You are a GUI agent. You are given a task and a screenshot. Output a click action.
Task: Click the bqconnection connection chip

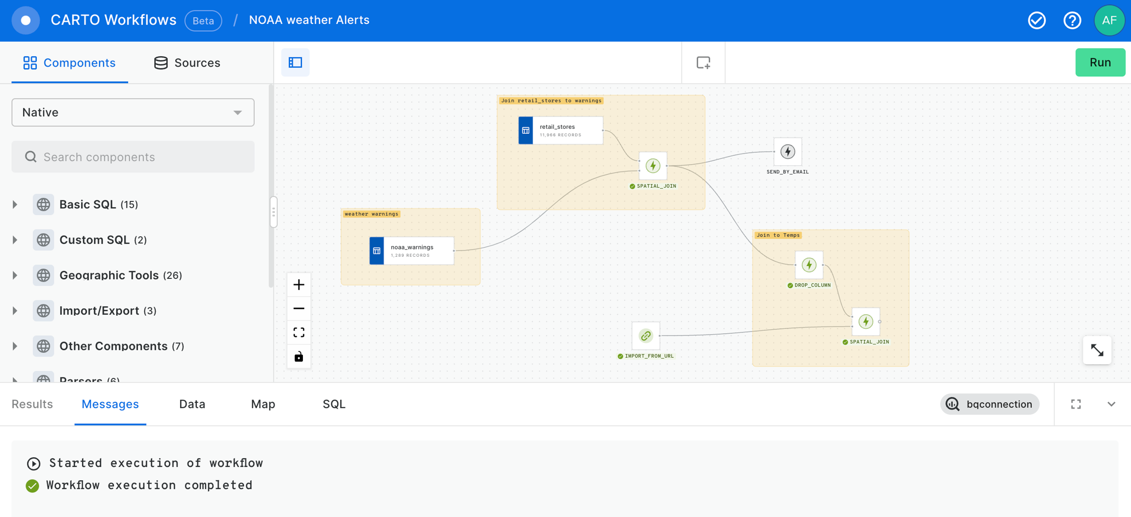(x=990, y=404)
